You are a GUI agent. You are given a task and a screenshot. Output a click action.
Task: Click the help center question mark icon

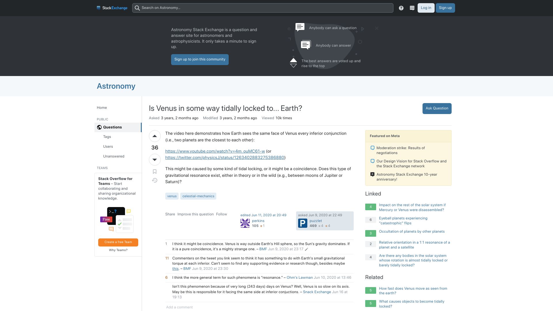pos(401,8)
